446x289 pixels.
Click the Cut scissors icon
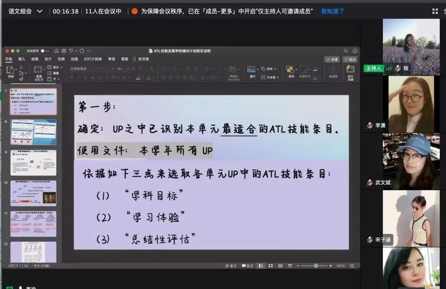pos(21,68)
